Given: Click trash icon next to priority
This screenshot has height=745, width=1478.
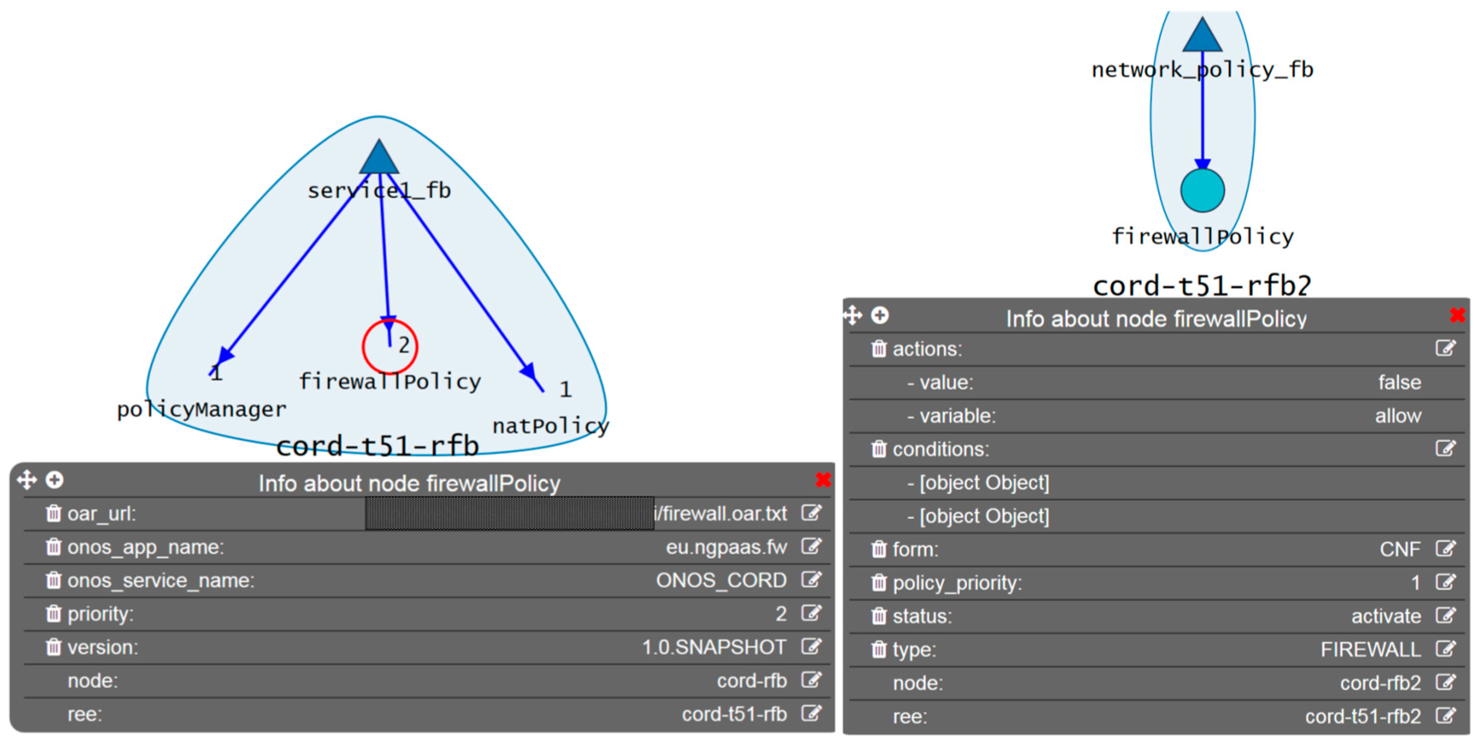Looking at the screenshot, I should tap(53, 614).
